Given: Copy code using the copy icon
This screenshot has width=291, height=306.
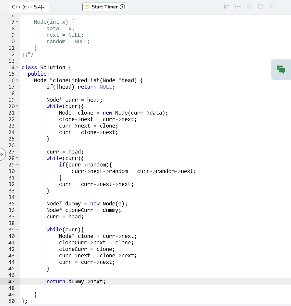Looking at the screenshot, I should click(x=227, y=6).
